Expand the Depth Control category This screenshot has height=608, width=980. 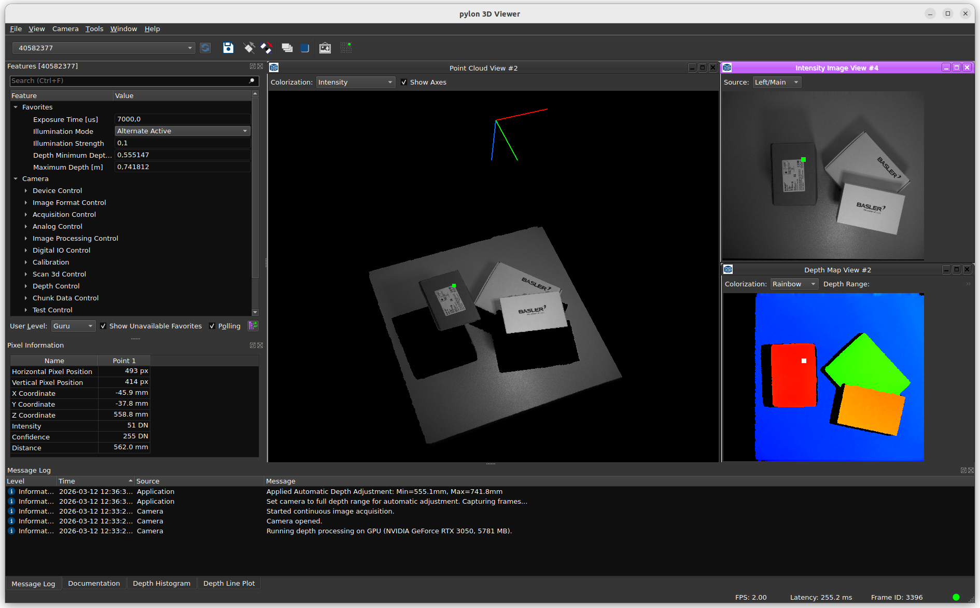pyautogui.click(x=26, y=286)
